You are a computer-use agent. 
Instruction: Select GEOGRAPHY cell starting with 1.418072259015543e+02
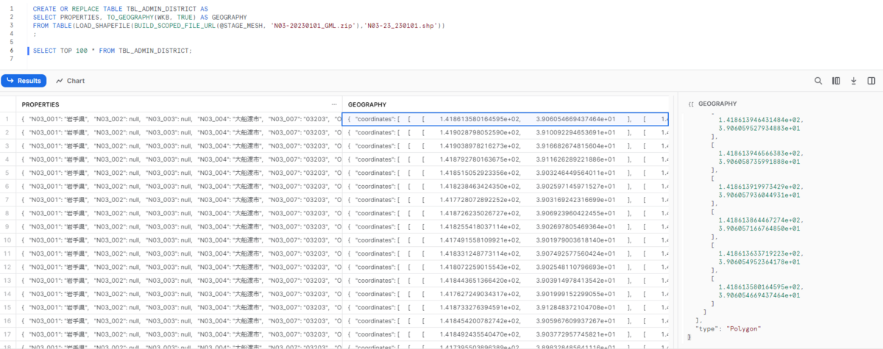click(x=506, y=266)
